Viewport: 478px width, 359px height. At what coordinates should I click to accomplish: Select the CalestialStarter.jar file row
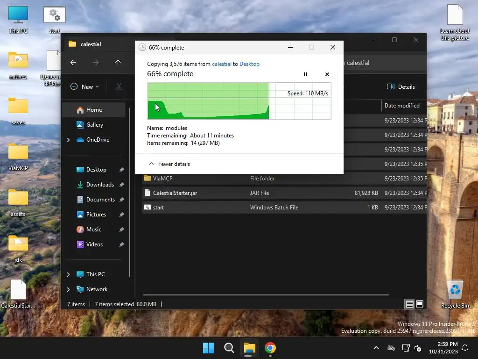pyautogui.click(x=284, y=193)
